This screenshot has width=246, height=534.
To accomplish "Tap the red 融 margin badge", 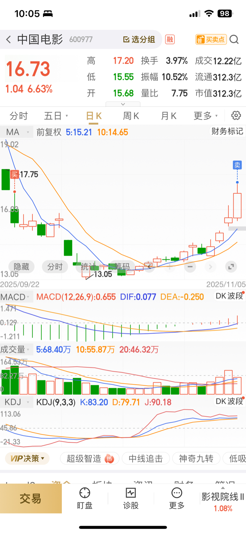I will pyautogui.click(x=170, y=39).
